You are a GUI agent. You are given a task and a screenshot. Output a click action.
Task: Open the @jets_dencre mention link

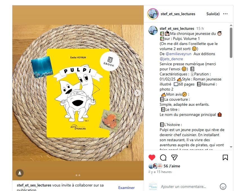pos(171,59)
